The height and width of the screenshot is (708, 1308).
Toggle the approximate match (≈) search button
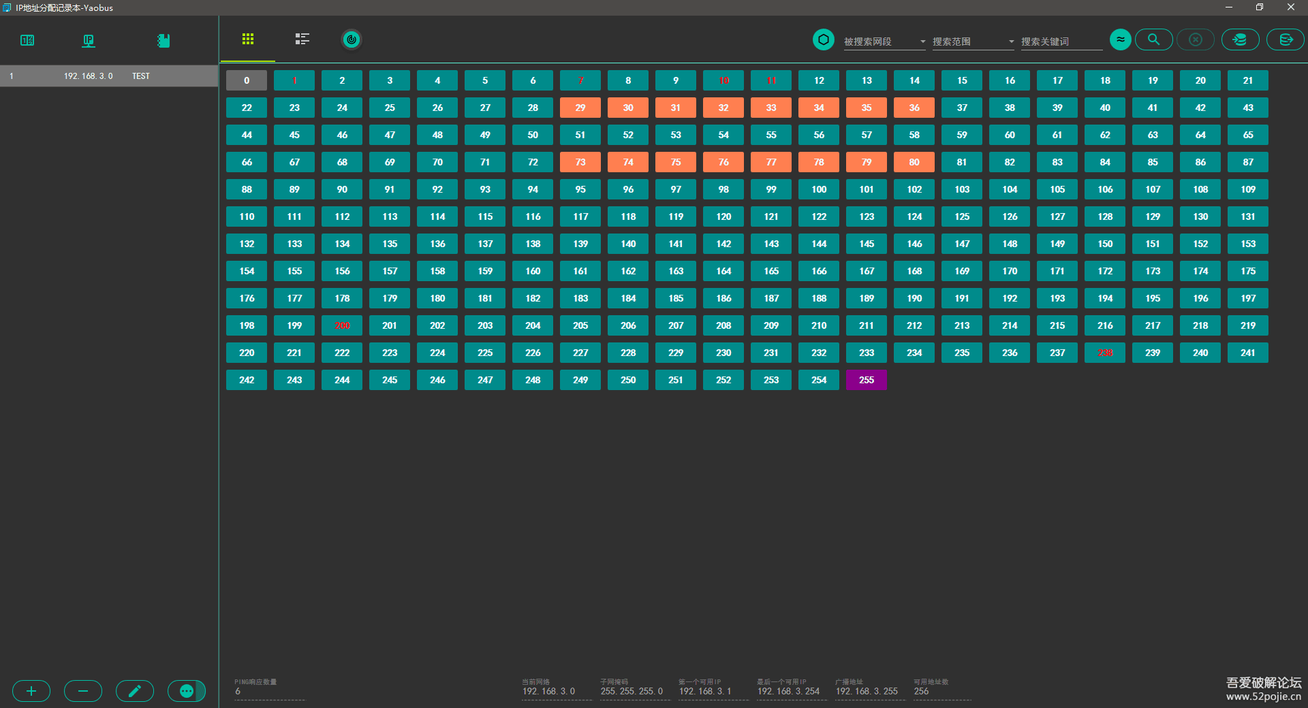[x=1121, y=39]
